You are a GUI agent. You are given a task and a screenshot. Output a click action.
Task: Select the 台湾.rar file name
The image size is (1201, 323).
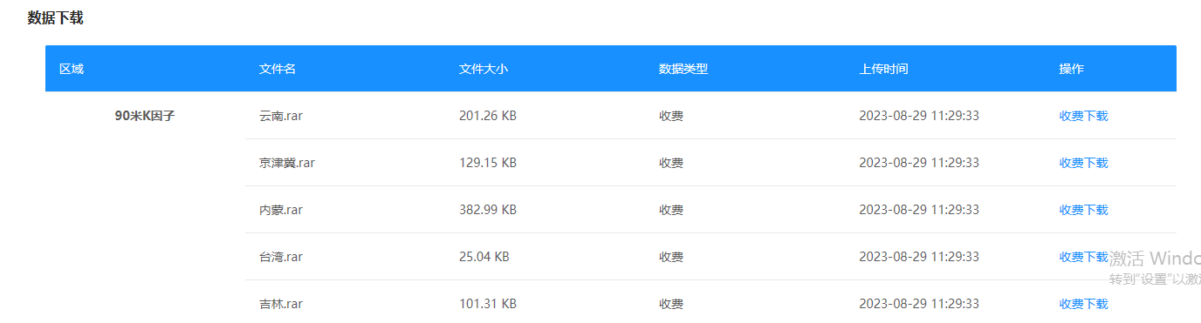tap(281, 257)
